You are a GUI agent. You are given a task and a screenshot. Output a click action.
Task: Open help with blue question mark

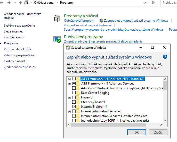tap(165, 57)
